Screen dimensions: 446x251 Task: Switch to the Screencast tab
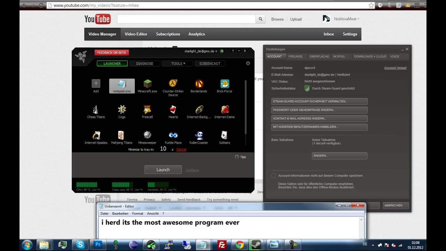click(x=210, y=63)
